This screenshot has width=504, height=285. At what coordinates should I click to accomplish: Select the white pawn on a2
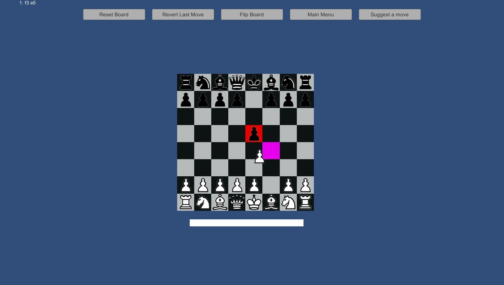186,185
